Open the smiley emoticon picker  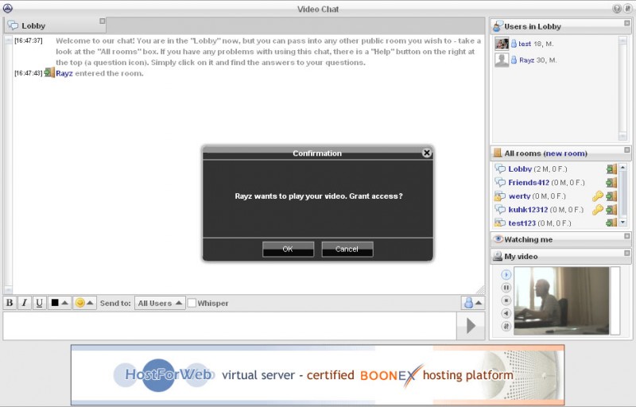point(84,303)
